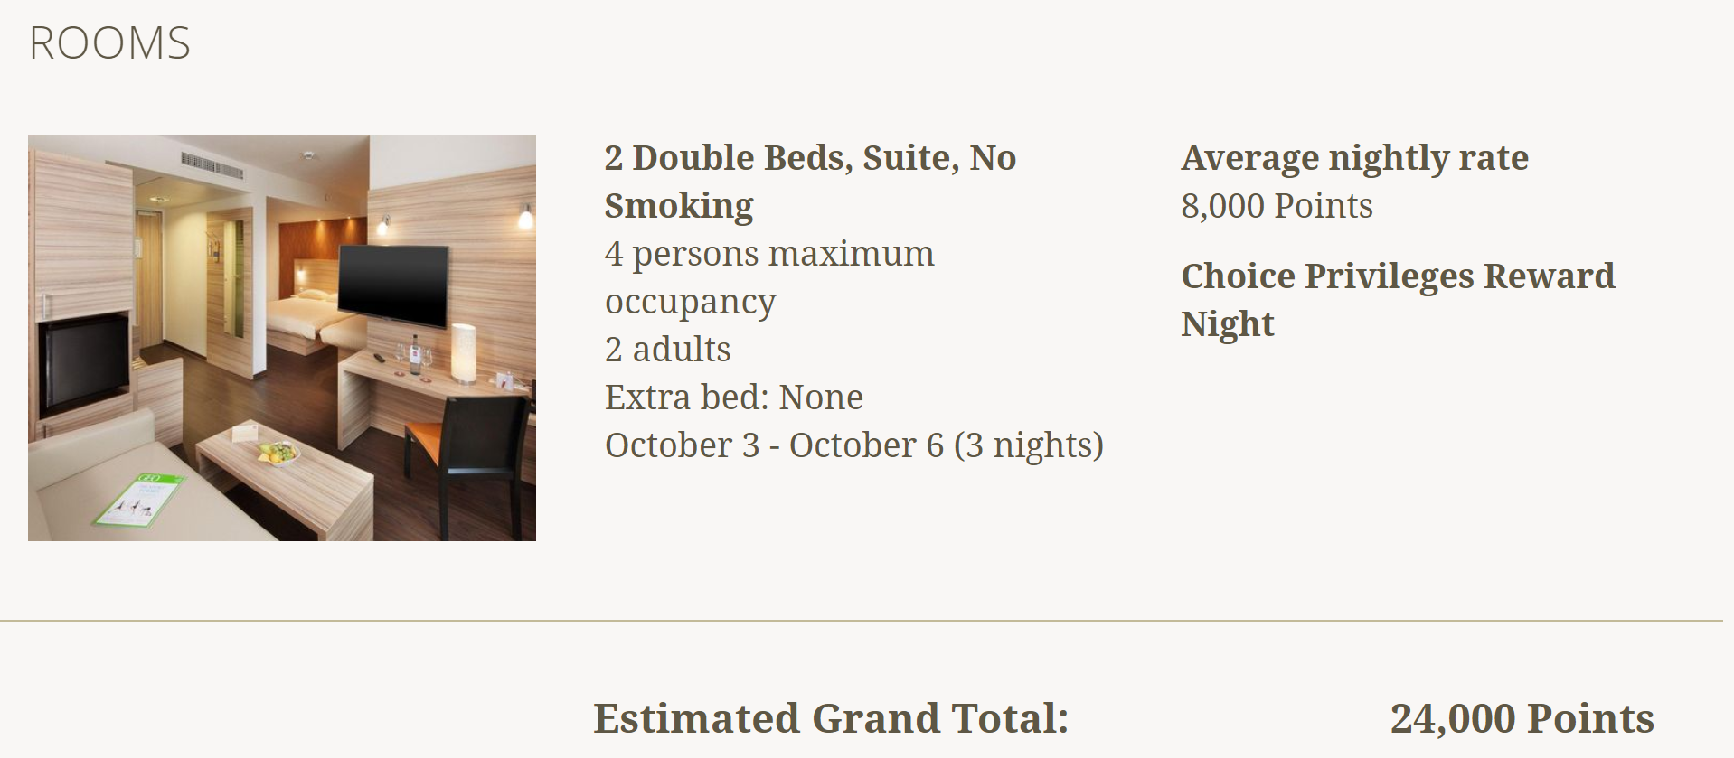Open the hotel suite room photo
Image resolution: width=1734 pixels, height=758 pixels.
[281, 337]
